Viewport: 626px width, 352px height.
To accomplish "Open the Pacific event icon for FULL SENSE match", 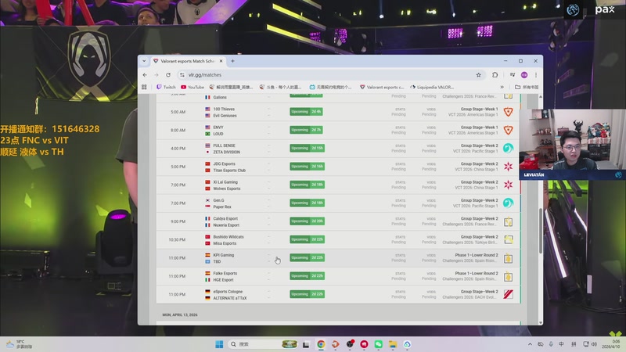I will click(x=508, y=149).
